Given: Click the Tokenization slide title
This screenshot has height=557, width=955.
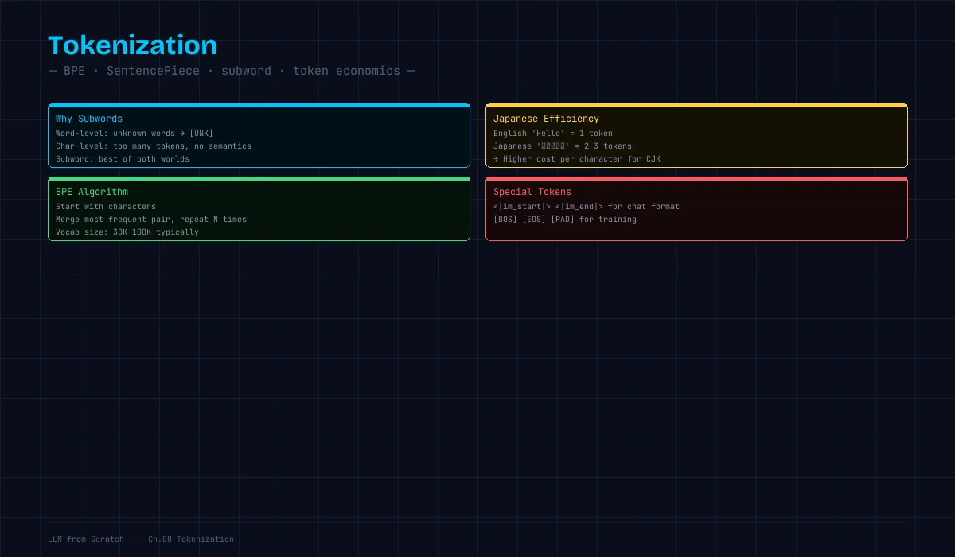Looking at the screenshot, I should (132, 45).
